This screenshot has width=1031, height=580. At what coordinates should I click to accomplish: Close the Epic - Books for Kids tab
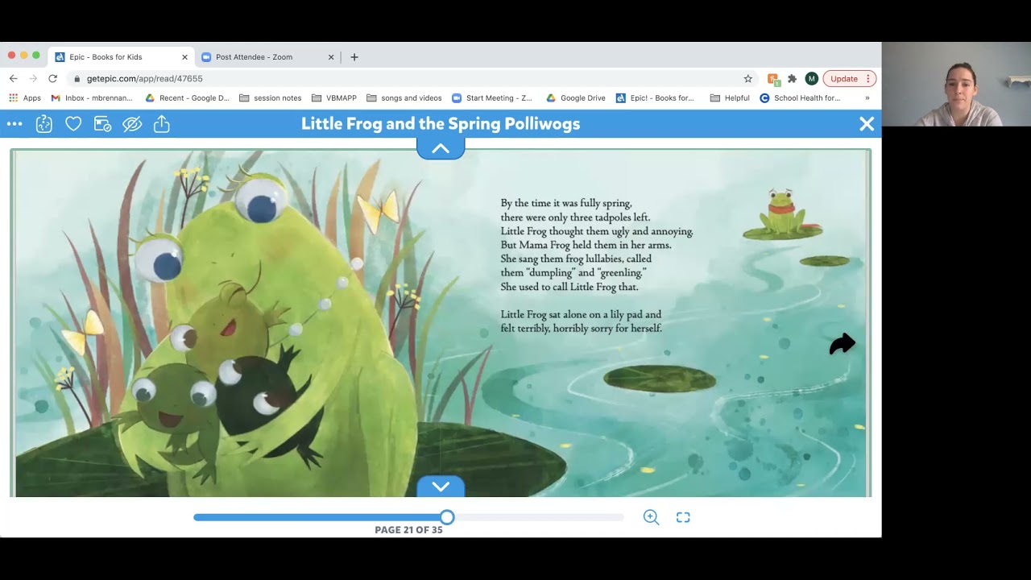[184, 57]
